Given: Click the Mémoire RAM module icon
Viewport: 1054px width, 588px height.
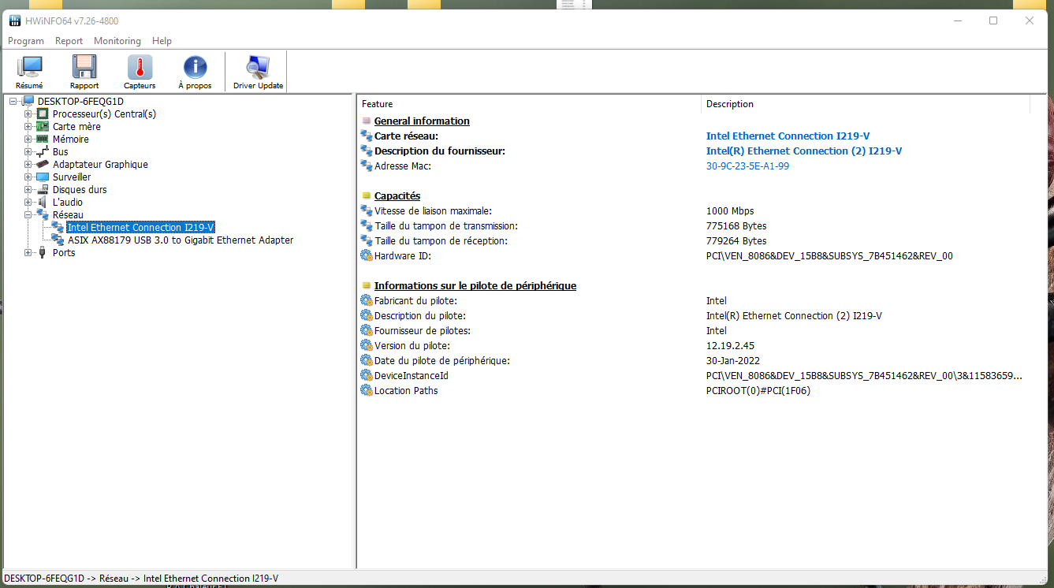Looking at the screenshot, I should (x=43, y=139).
